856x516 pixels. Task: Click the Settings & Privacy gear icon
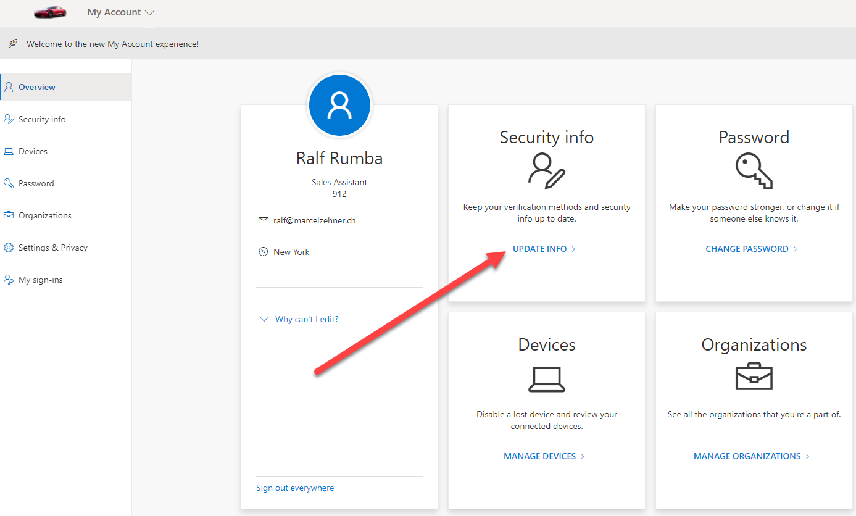click(9, 248)
